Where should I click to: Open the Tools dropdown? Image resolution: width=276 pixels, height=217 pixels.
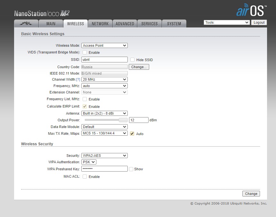click(x=227, y=22)
